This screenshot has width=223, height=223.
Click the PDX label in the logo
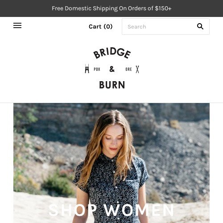(x=97, y=69)
